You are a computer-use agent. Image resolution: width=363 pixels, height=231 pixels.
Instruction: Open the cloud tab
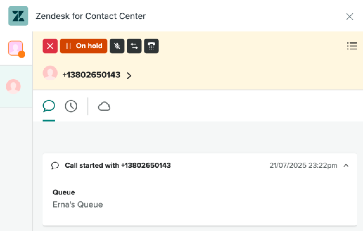pos(104,106)
